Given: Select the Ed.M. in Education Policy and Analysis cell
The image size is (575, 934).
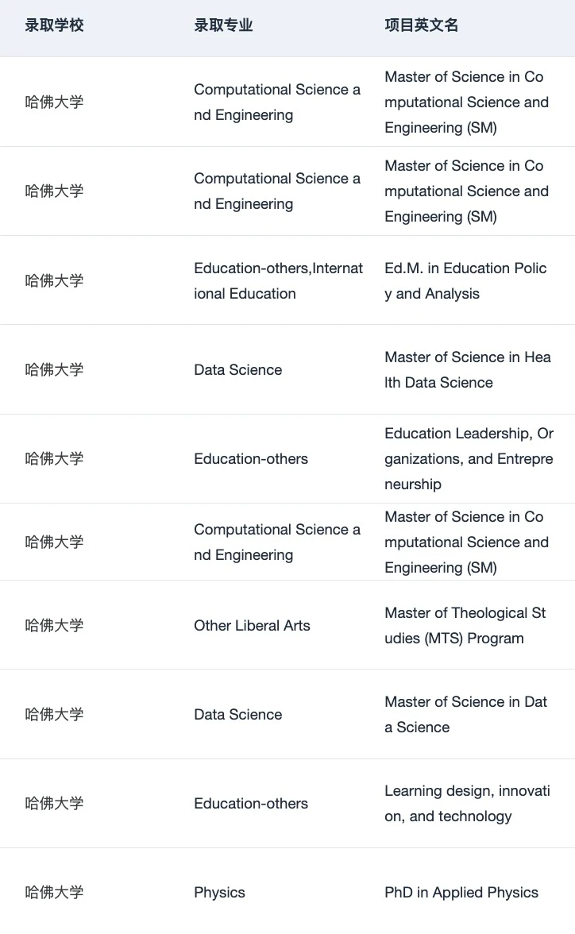Looking at the screenshot, I should coord(465,281).
